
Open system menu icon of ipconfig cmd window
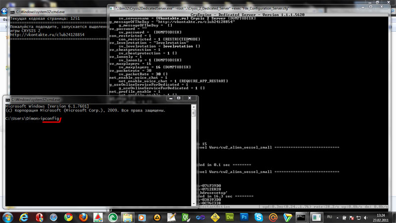coord(7,100)
